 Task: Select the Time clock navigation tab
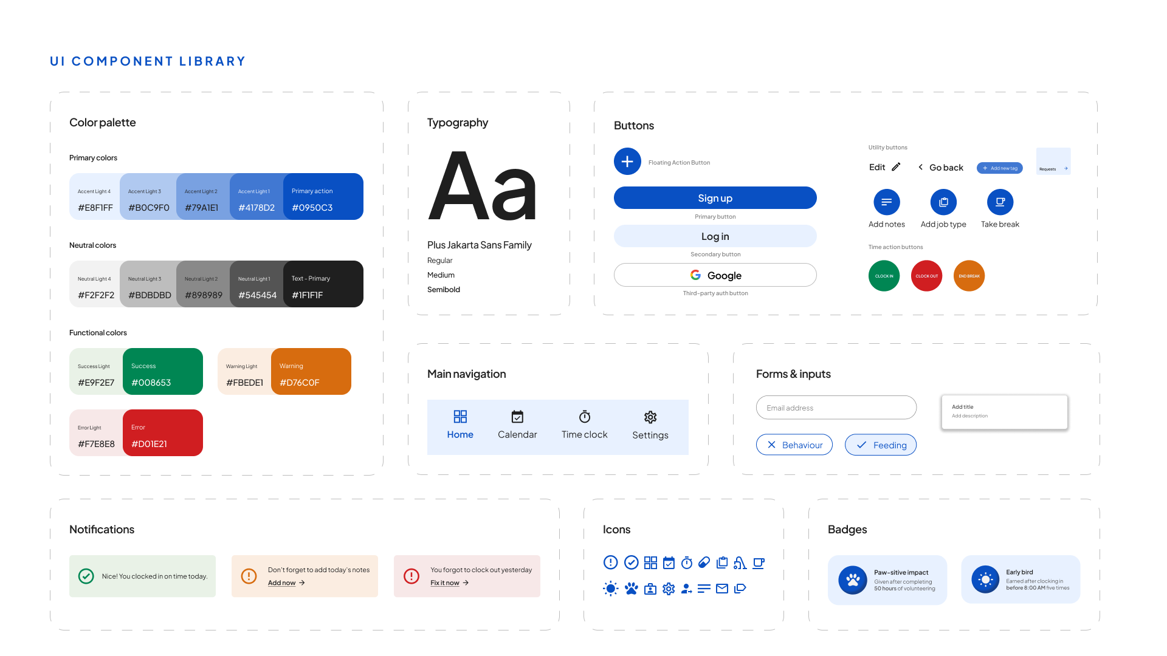pyautogui.click(x=584, y=425)
